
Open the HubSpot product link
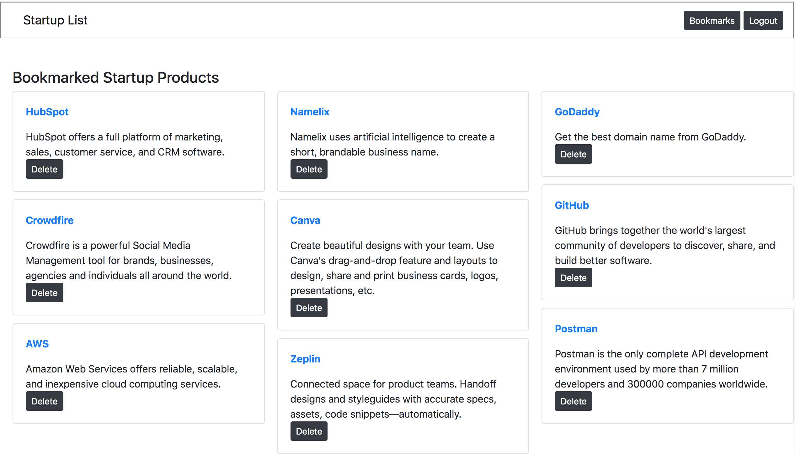(x=47, y=112)
